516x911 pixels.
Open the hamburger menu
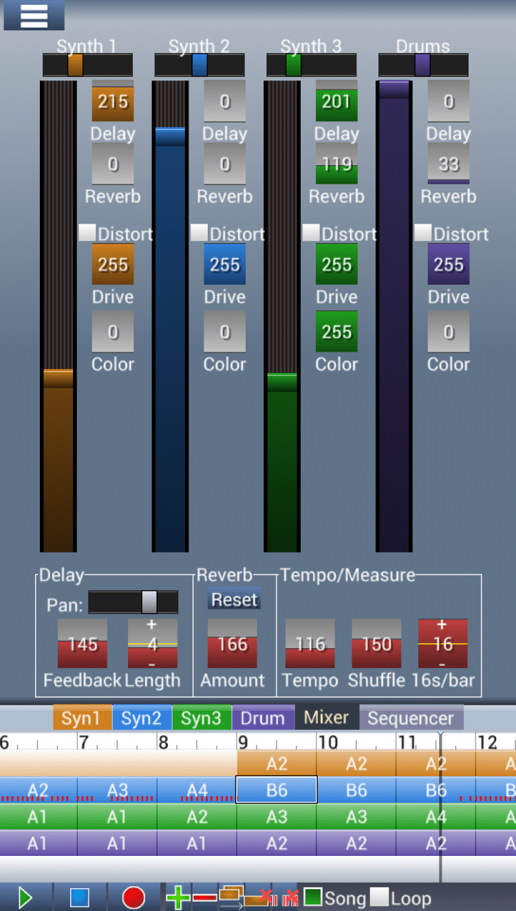tap(34, 15)
